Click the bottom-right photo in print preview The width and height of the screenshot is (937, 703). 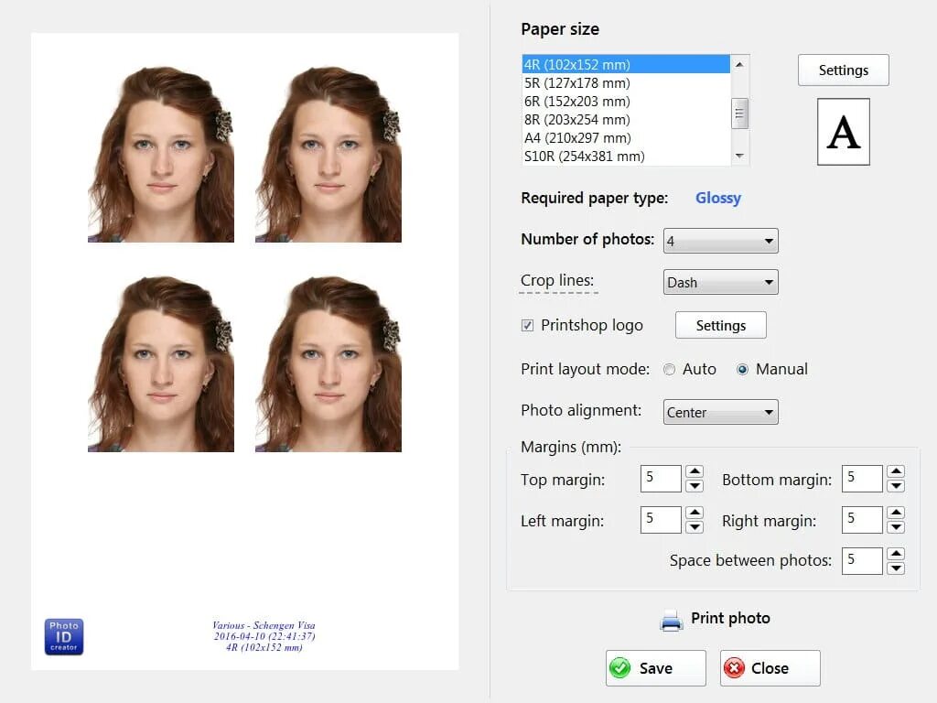pos(328,363)
